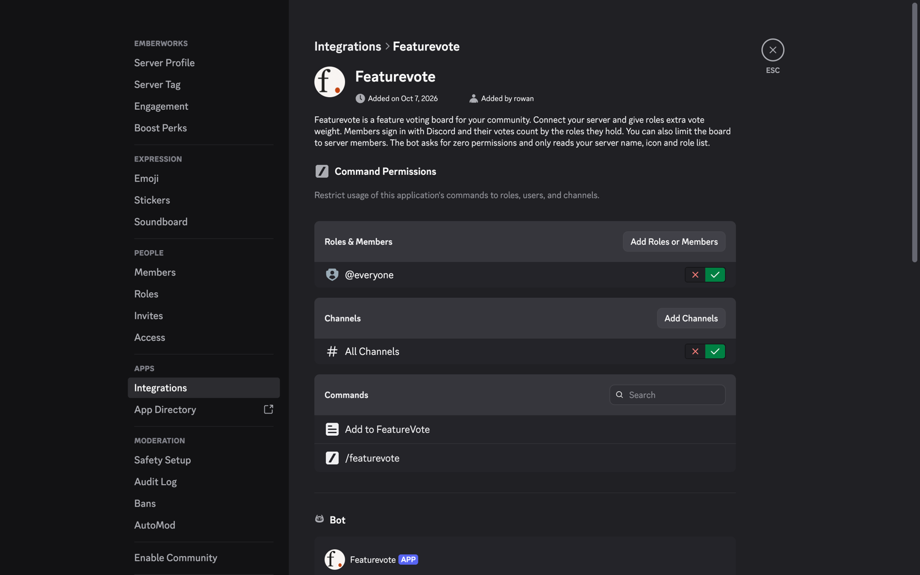The width and height of the screenshot is (920, 575).
Task: Open App Directory link
Action: pyautogui.click(x=204, y=409)
